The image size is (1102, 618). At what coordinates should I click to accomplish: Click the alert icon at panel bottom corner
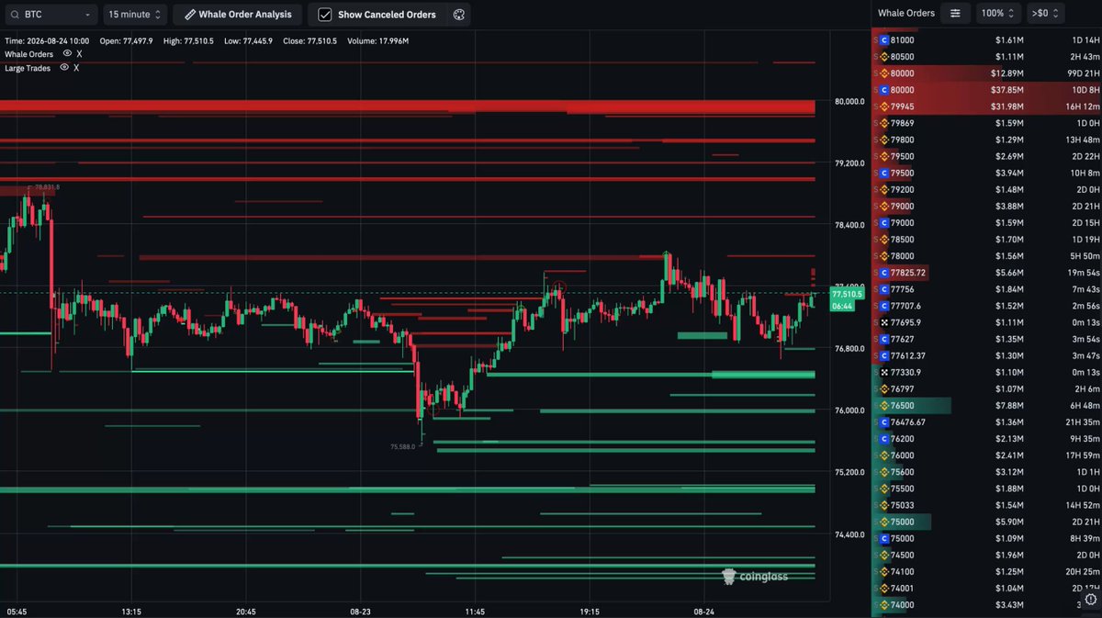pyautogui.click(x=1090, y=600)
